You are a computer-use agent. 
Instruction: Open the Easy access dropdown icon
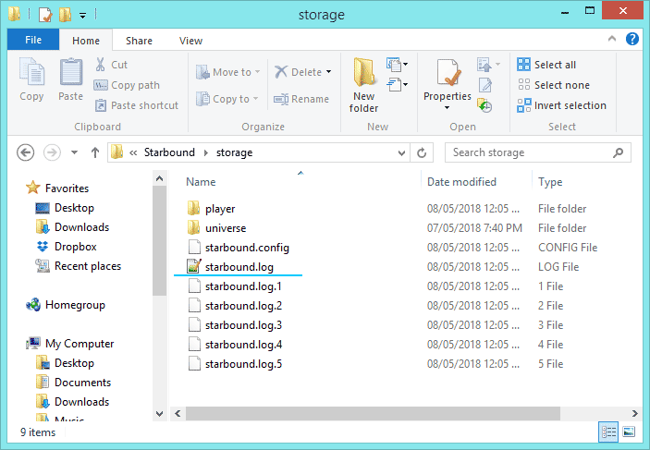[397, 85]
